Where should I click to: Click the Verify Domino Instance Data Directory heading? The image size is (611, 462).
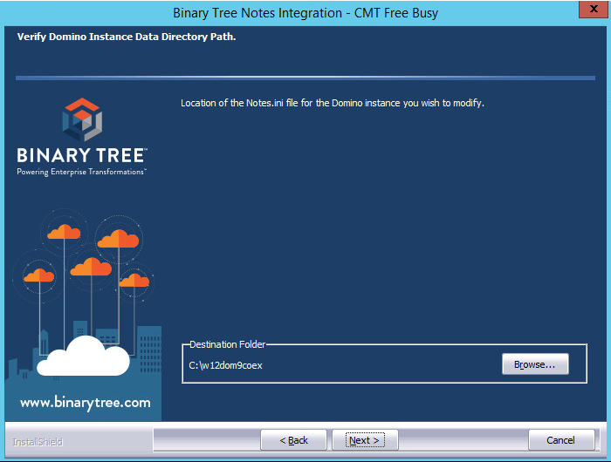click(127, 37)
